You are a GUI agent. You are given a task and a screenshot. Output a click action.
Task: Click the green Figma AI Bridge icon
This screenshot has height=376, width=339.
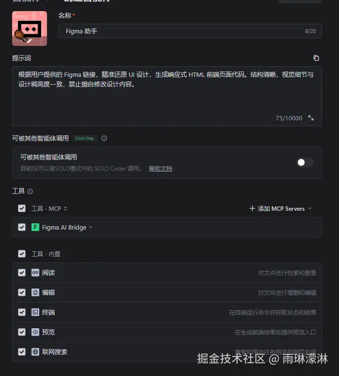pos(35,227)
